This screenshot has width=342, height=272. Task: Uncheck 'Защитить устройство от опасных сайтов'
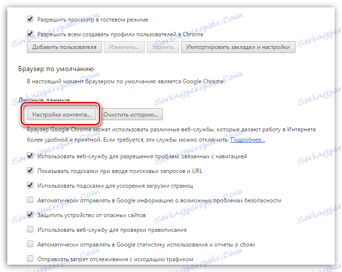click(x=30, y=215)
